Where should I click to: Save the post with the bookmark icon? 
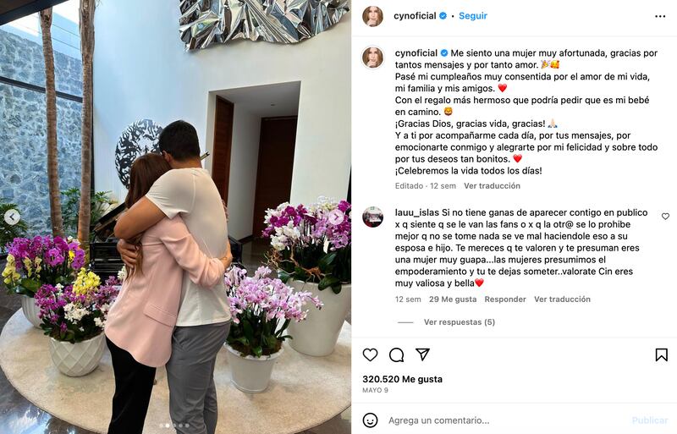662,355
